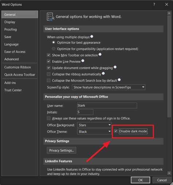Viewport: 173px width, 185px height.
Task: Enable Collapse the ribbon automatically checkbox
Action: click(49, 74)
